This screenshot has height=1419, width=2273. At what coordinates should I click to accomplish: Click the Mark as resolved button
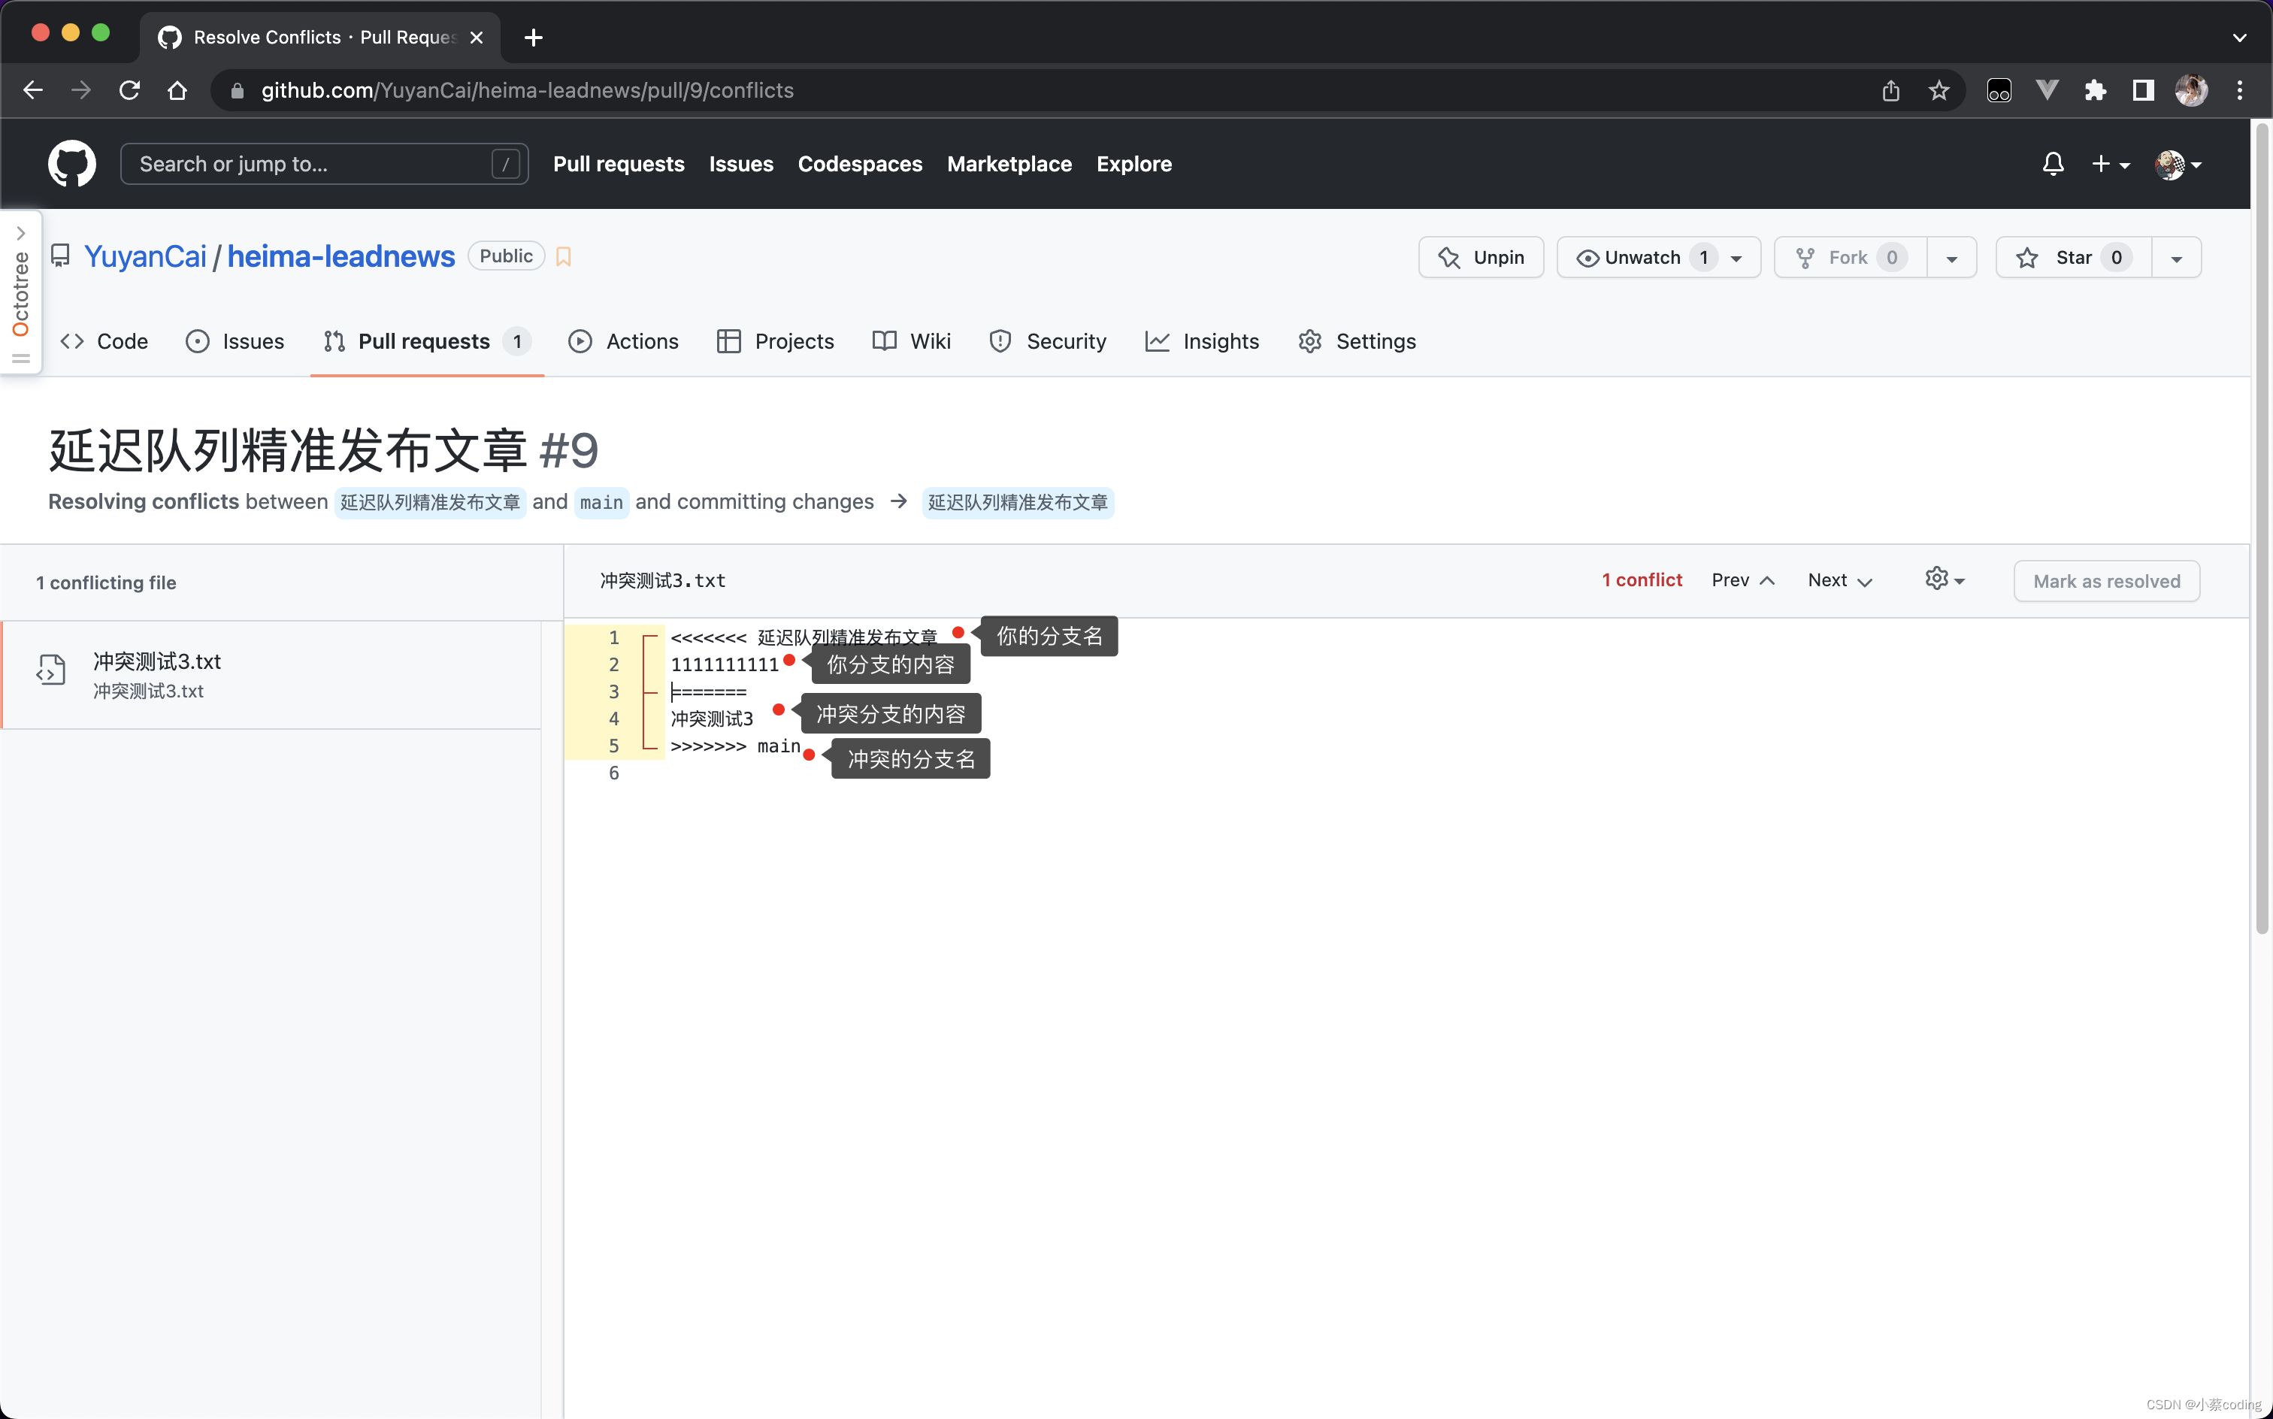[x=2106, y=581]
